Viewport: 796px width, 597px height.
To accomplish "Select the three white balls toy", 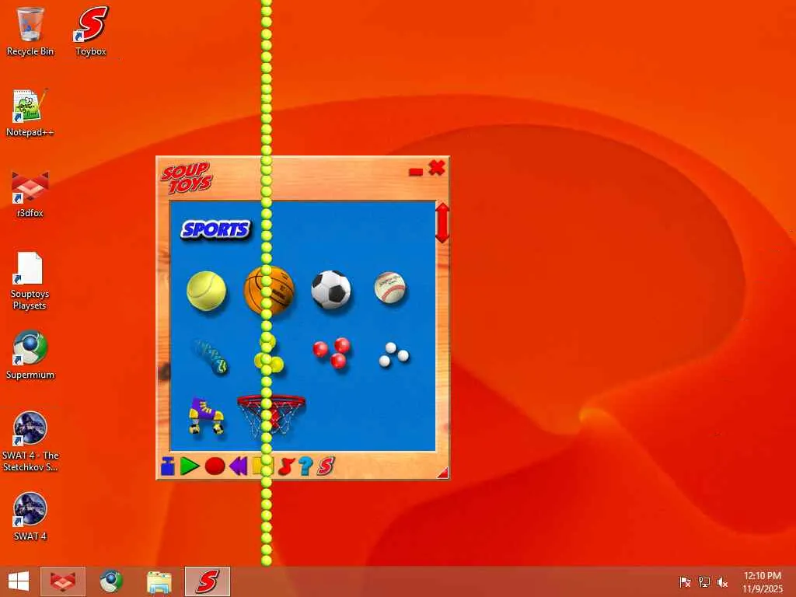I will (x=393, y=354).
